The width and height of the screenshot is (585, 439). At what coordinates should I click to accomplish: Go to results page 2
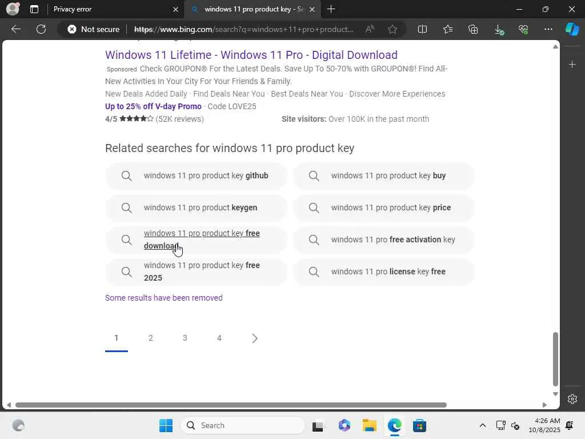coord(150,338)
